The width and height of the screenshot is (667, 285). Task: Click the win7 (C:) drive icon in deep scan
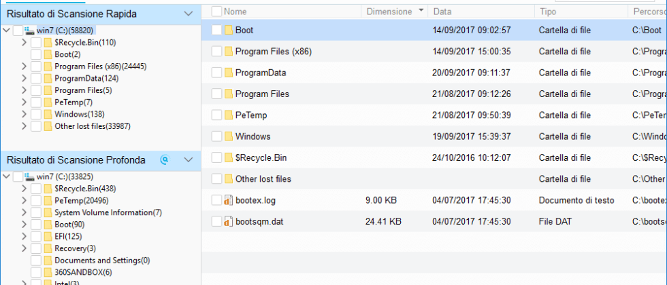(x=29, y=176)
